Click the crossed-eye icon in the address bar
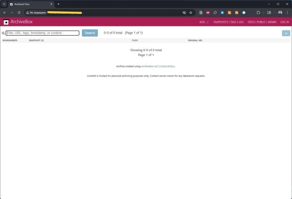Screen dimensions: 292x199 [185, 13]
